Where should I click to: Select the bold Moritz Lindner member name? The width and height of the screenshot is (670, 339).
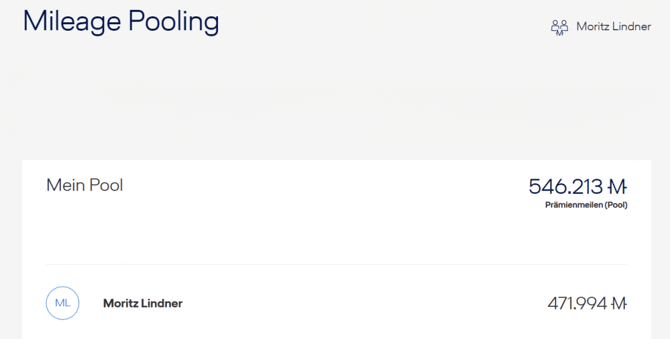point(143,304)
